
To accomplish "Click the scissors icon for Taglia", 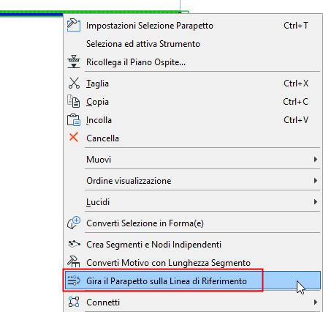I will click(x=74, y=83).
